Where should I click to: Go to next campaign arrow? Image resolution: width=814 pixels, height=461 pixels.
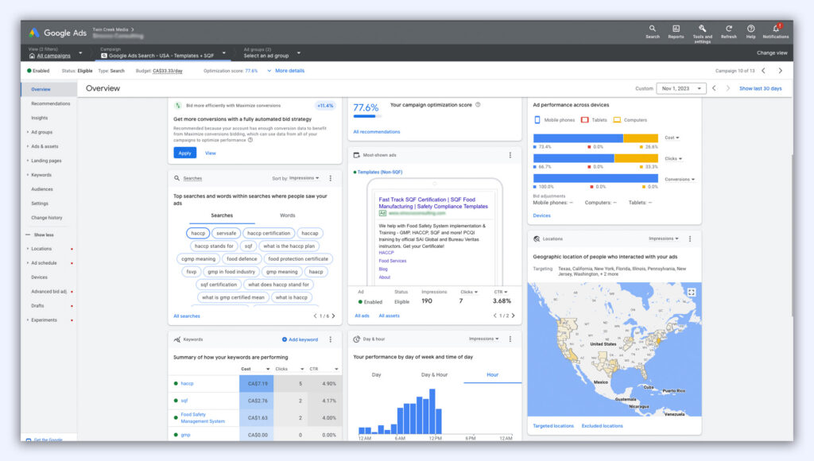(x=780, y=71)
